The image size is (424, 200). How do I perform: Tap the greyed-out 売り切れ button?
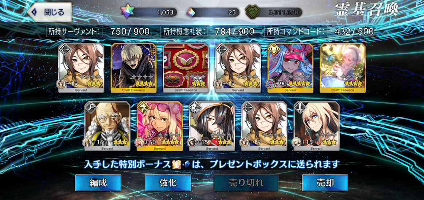click(x=246, y=183)
